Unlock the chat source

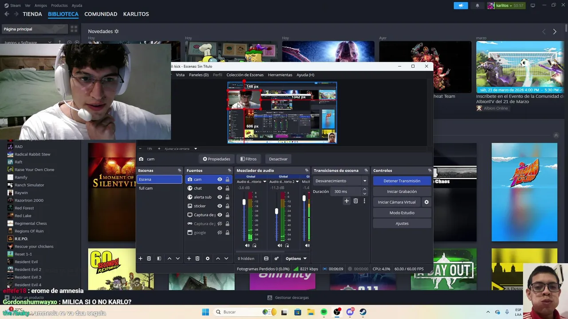click(x=227, y=188)
